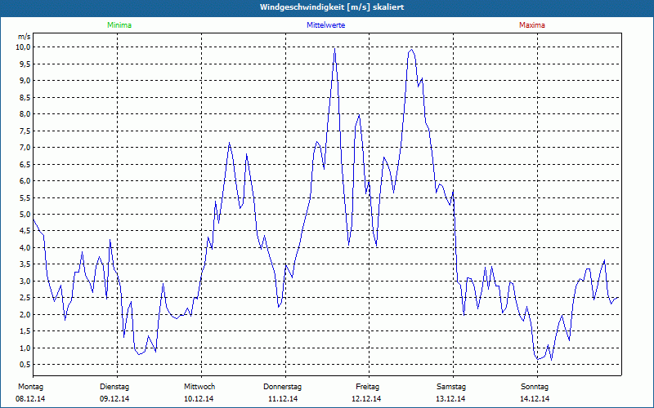Click the 6,5 y-axis value
This screenshot has height=408, width=654.
tap(25, 164)
